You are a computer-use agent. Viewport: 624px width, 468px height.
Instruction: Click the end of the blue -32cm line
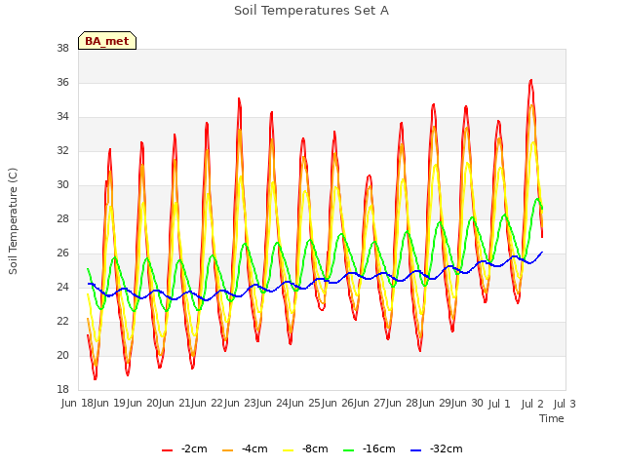click(542, 253)
